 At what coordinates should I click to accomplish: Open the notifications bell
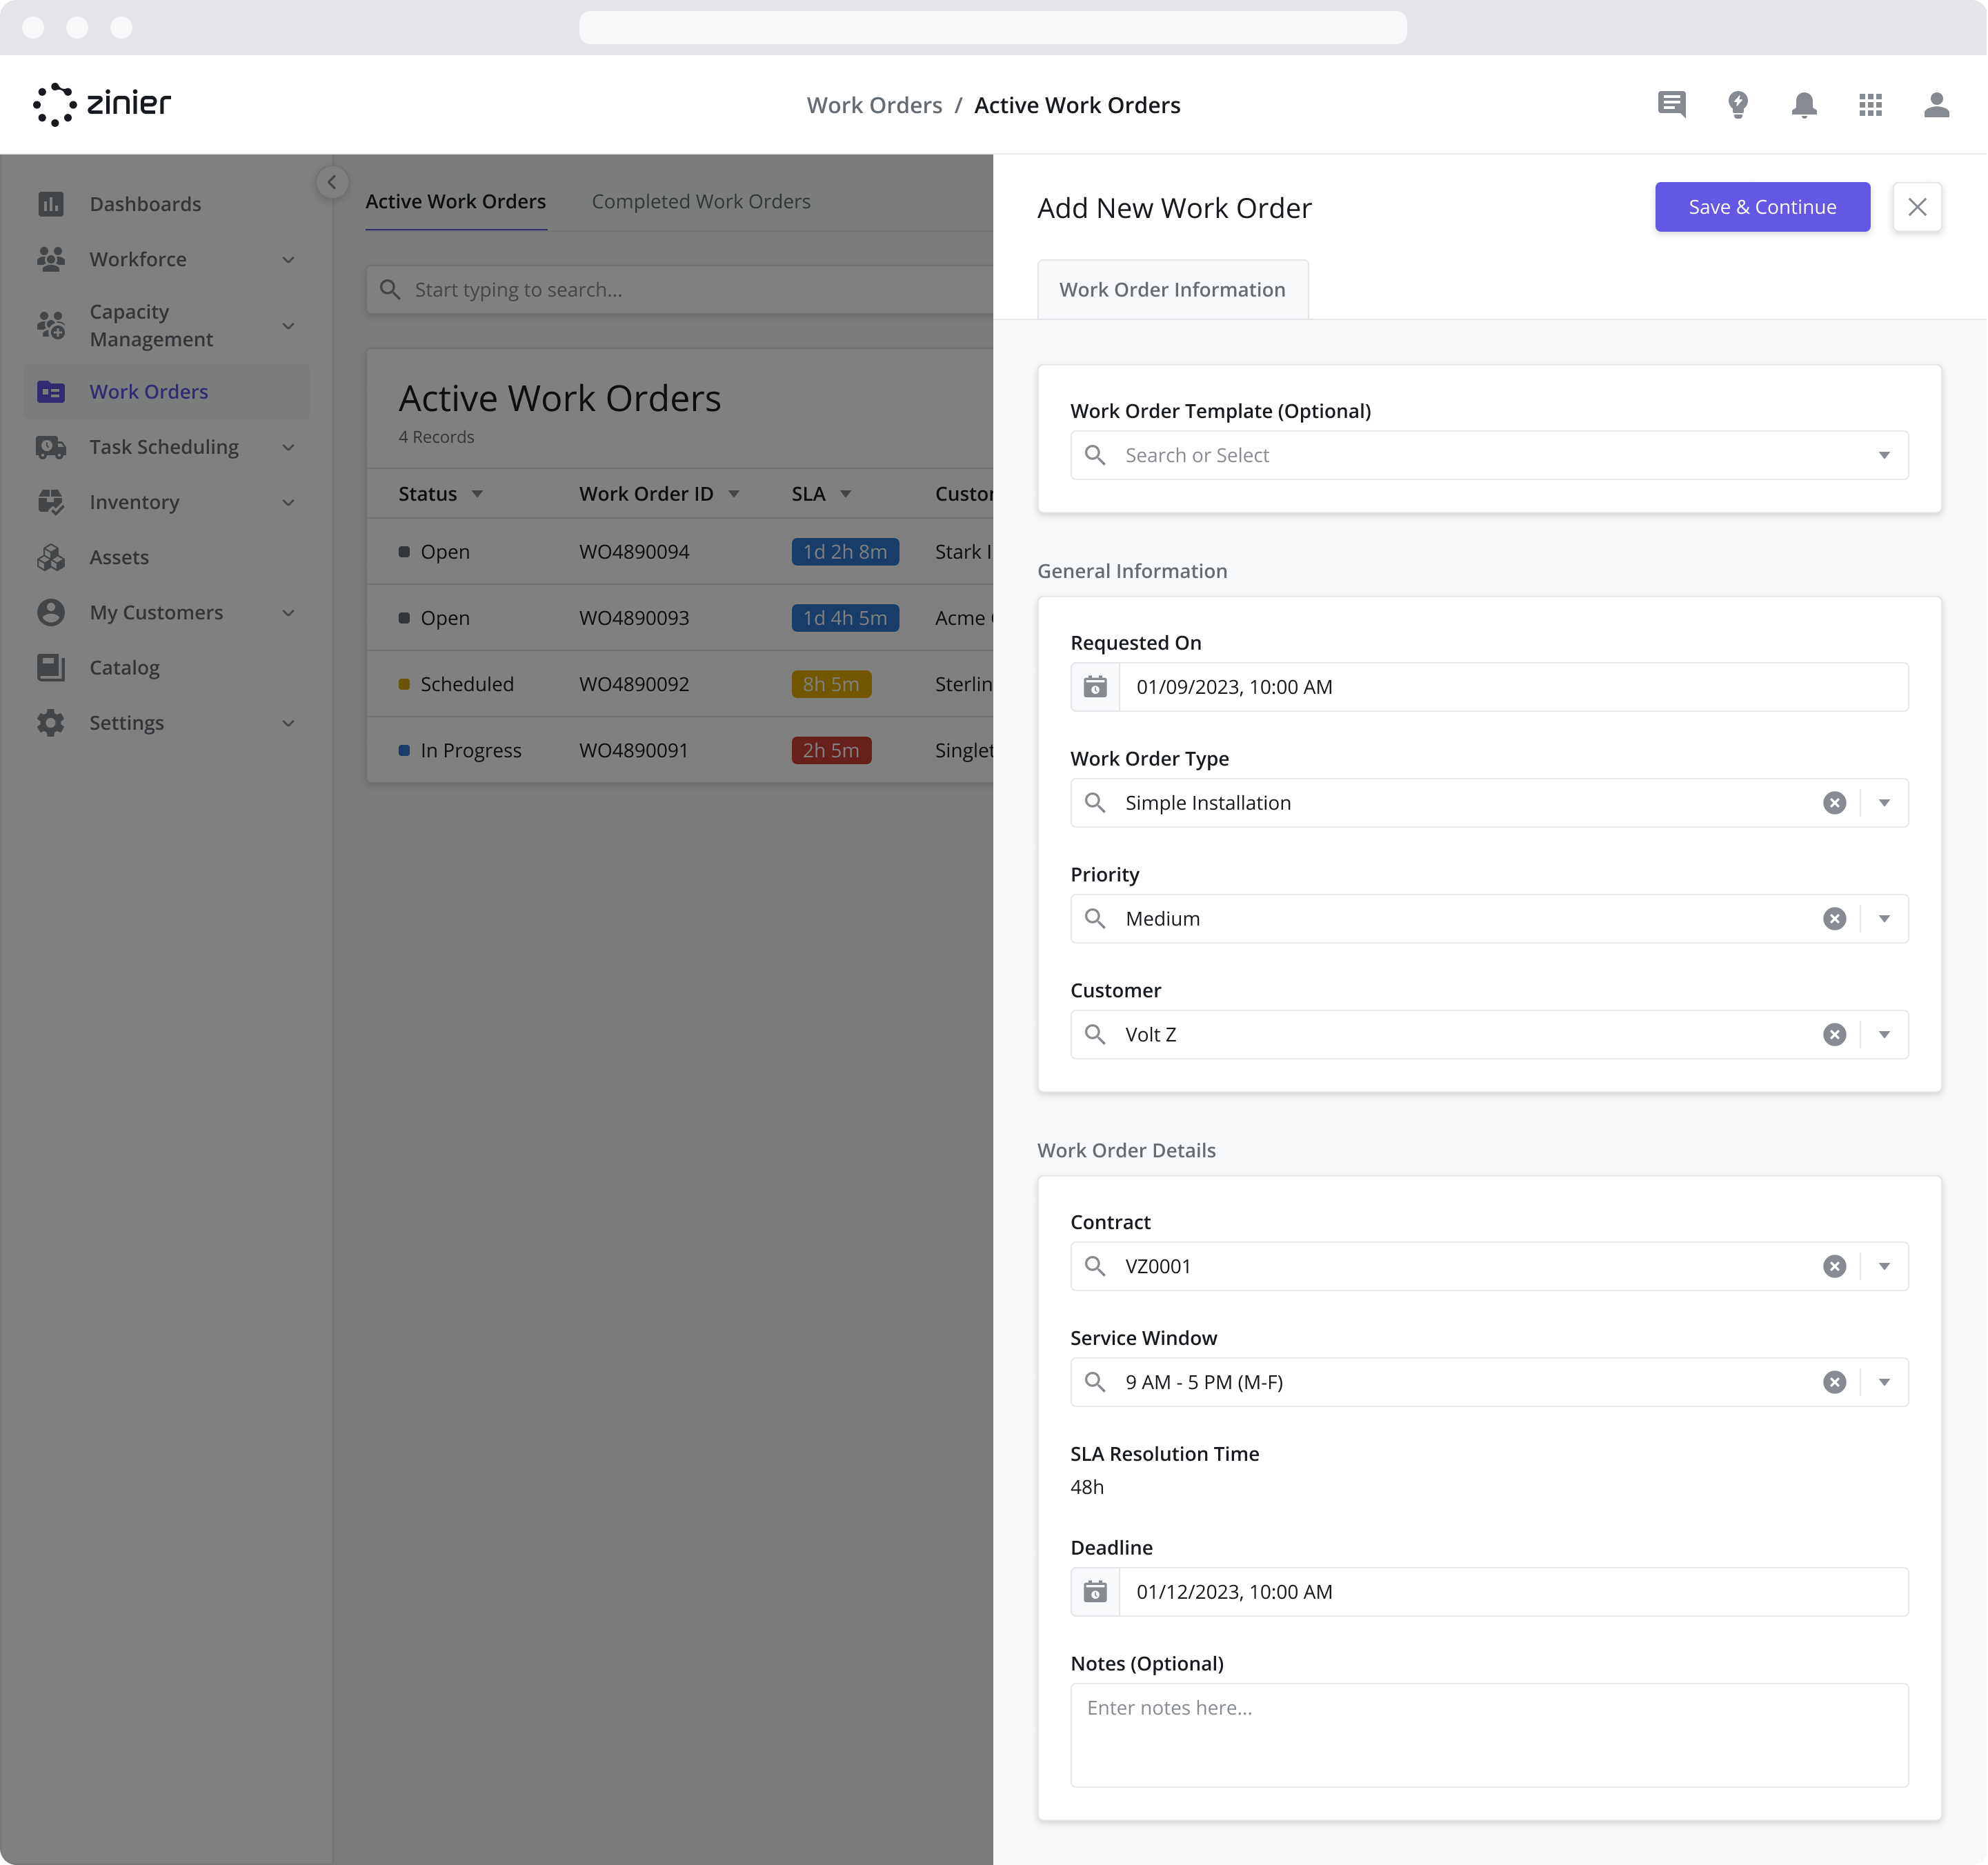(1804, 104)
